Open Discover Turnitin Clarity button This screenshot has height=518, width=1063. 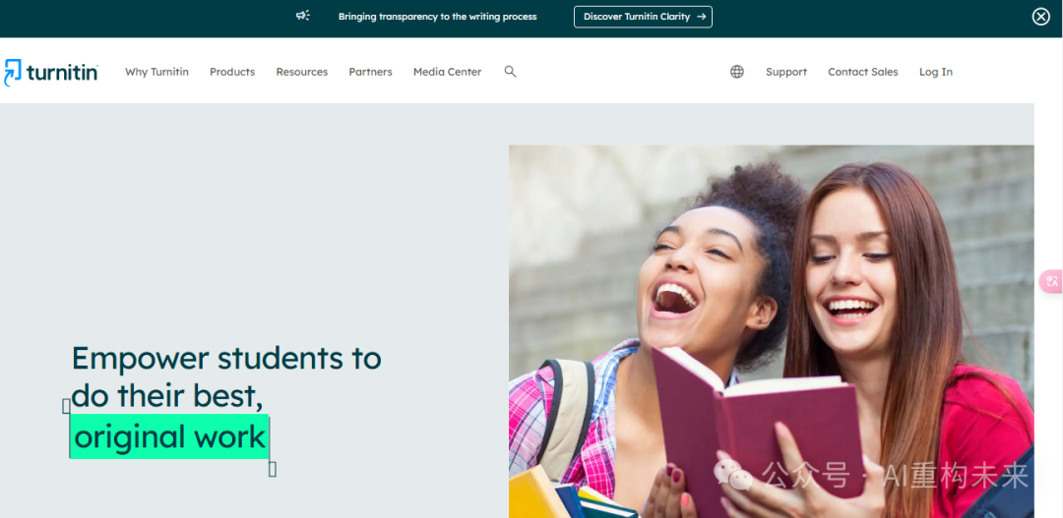point(643,17)
